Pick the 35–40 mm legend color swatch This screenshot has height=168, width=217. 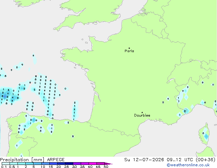pyautogui.click(x=85, y=164)
